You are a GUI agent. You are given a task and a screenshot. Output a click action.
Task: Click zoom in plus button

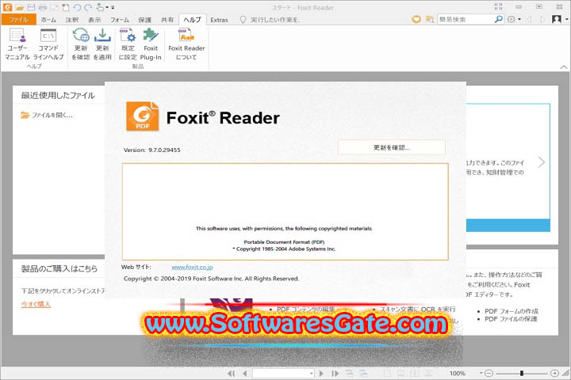pos(554,374)
